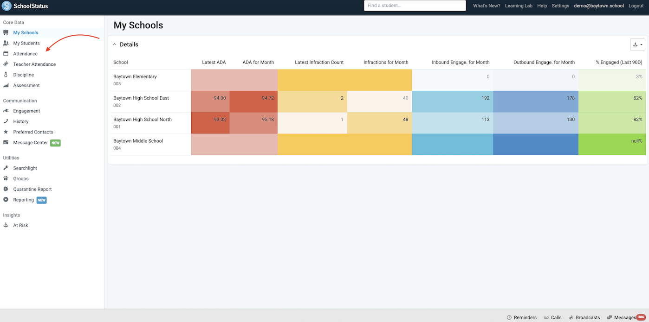The image size is (649, 322).
Task: Click the Preferred Contacts star icon
Action: [6, 132]
